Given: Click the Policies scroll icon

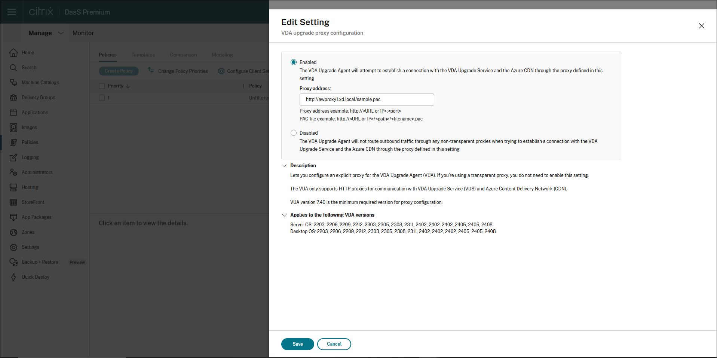Looking at the screenshot, I should point(13,143).
